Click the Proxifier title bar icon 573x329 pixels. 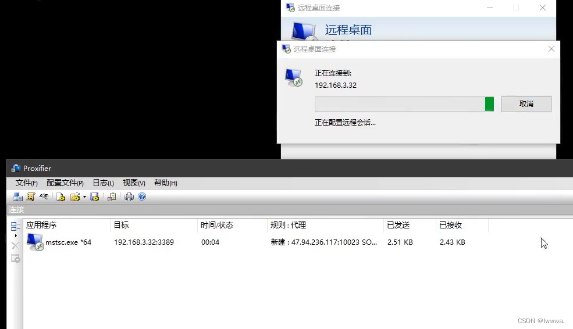click(x=16, y=169)
